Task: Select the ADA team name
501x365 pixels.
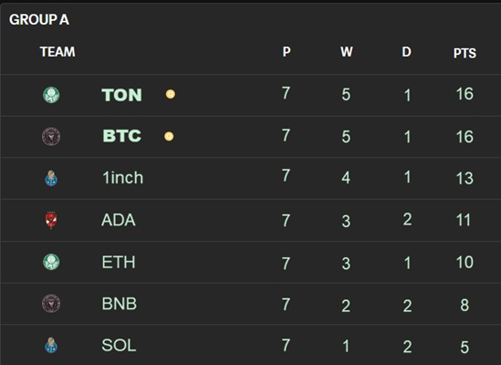Action: (x=119, y=220)
